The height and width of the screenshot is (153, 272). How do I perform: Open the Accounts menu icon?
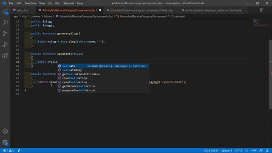pos(5,131)
